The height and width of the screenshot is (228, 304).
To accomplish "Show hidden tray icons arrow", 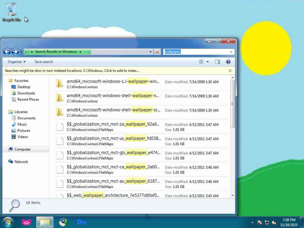I will click(x=252, y=223).
